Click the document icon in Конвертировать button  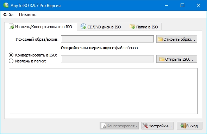103,126
